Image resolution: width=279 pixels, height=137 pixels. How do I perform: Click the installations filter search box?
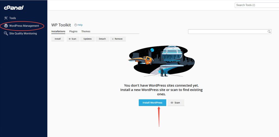pyautogui.click(x=230, y=32)
